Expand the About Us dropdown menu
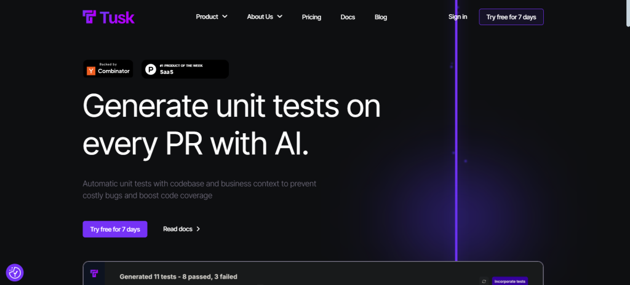Screen dimensions: 630x285 [265, 17]
